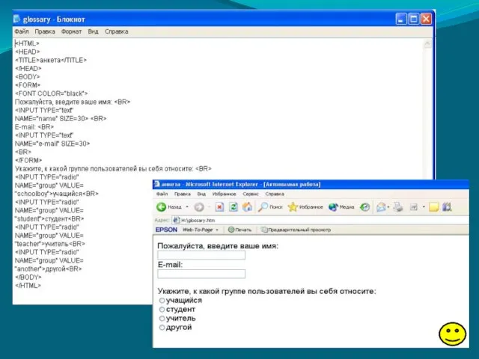Select the "учащийся" radio button
The image size is (479, 359).
[x=162, y=301]
